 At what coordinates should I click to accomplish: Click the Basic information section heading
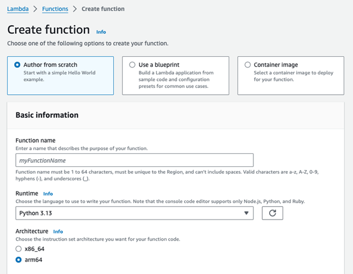point(47,115)
